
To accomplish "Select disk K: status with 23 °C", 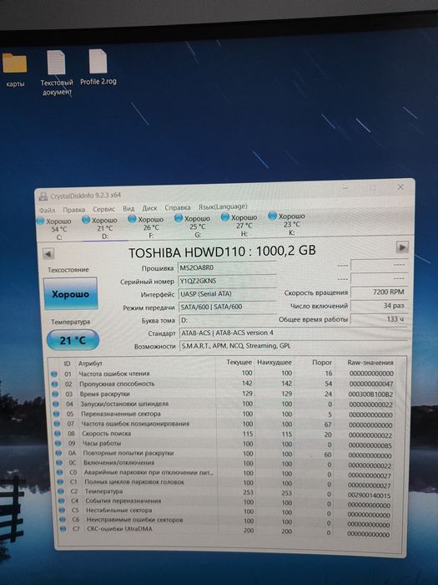I will pyautogui.click(x=287, y=224).
